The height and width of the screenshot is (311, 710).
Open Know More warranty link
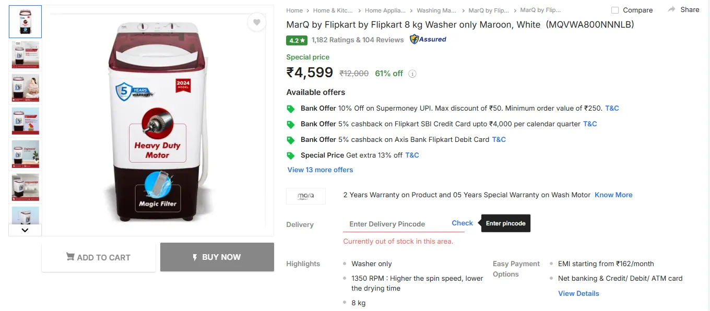(613, 195)
